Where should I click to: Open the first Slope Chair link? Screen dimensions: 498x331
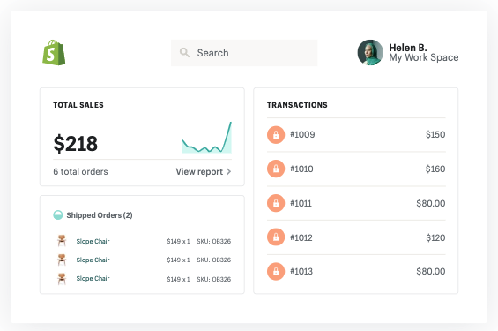[x=93, y=241]
